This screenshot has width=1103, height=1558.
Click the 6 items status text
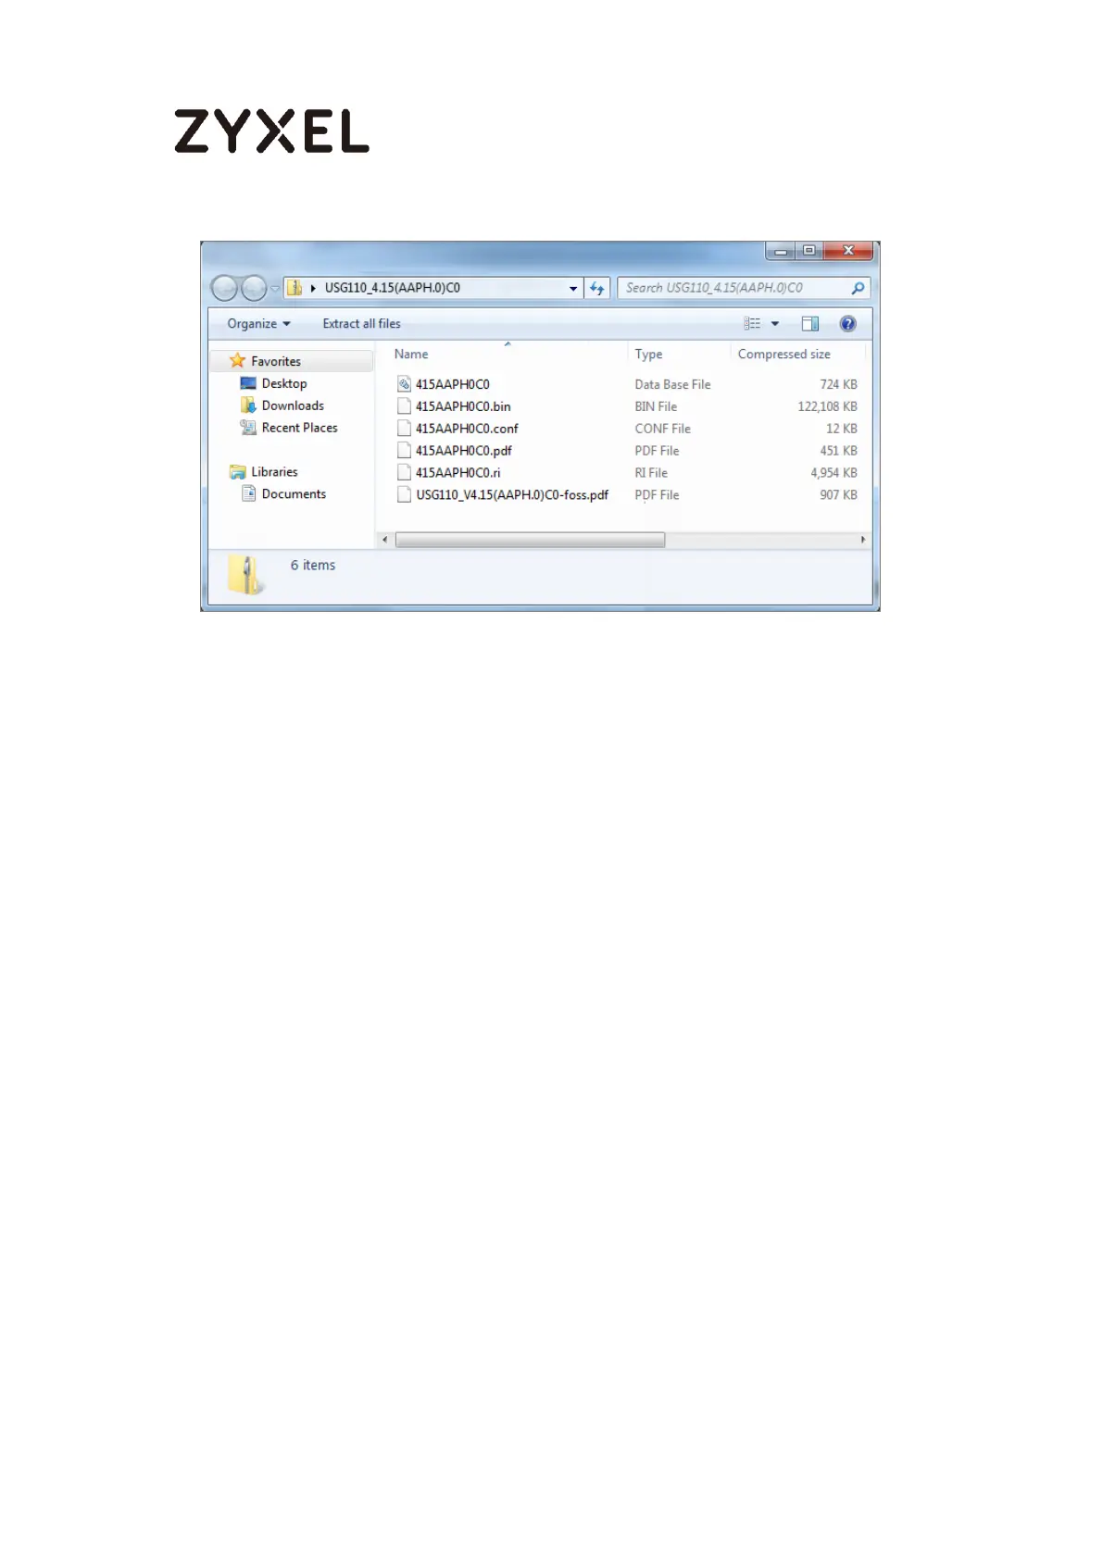pos(313,566)
